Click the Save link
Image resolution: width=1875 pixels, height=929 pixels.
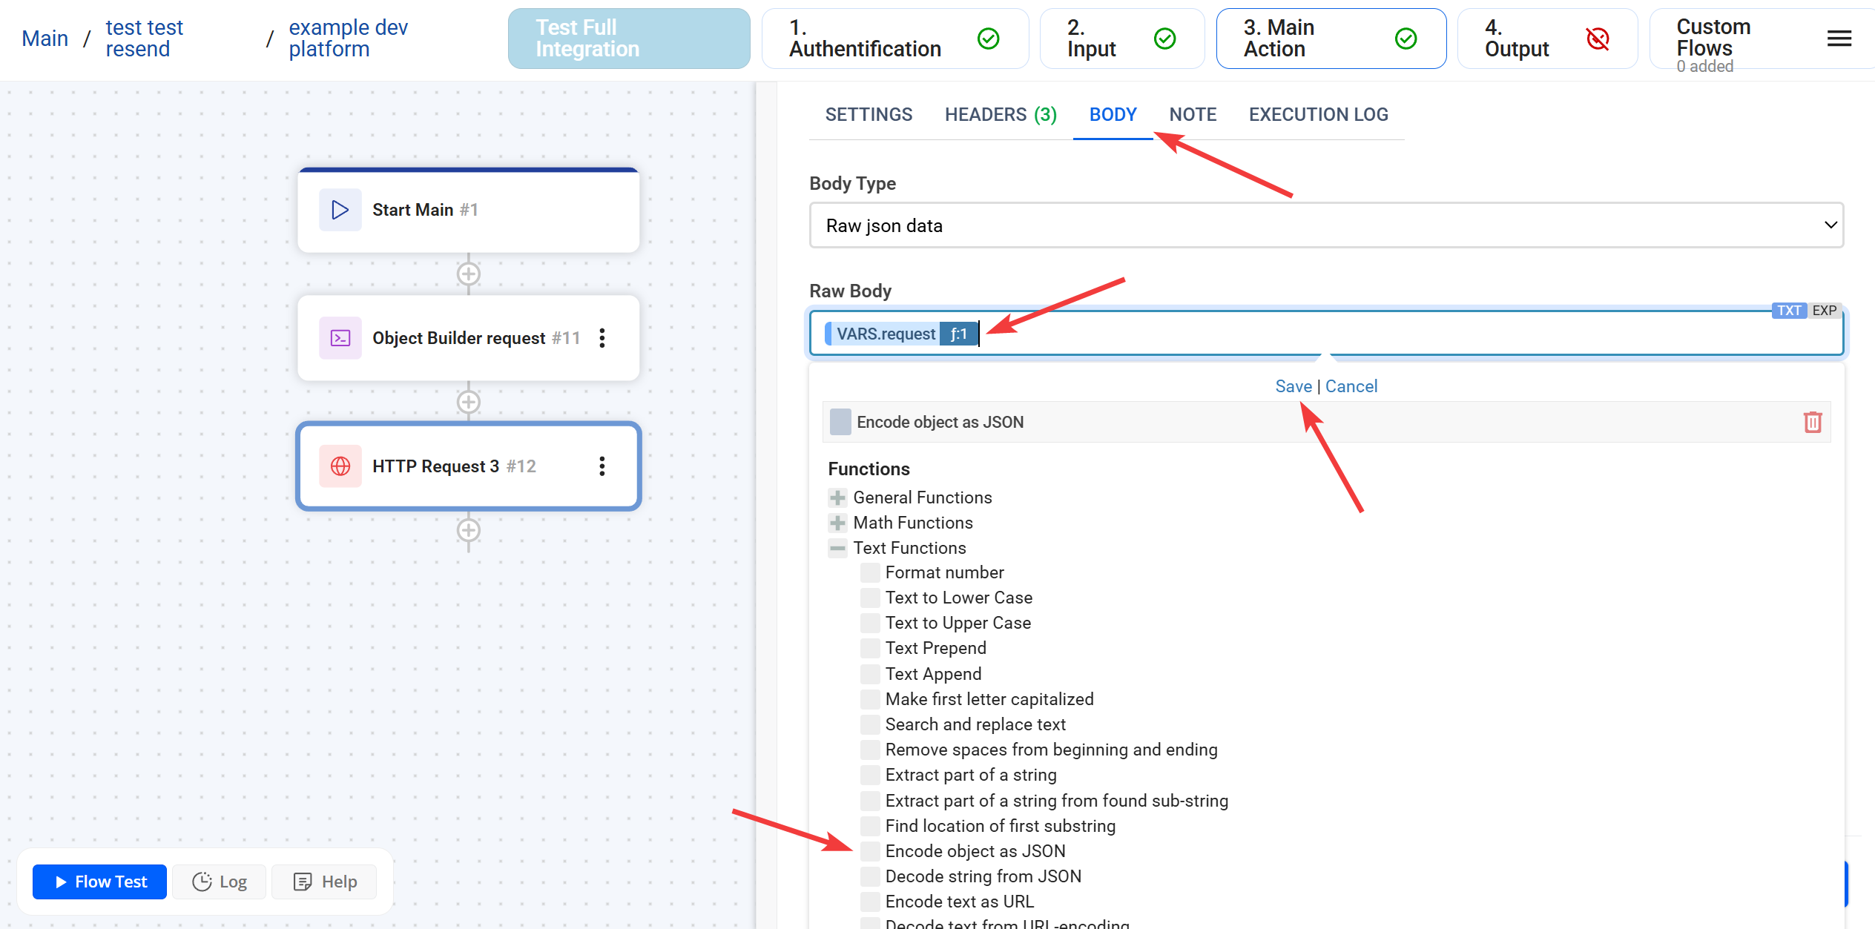[x=1293, y=386]
